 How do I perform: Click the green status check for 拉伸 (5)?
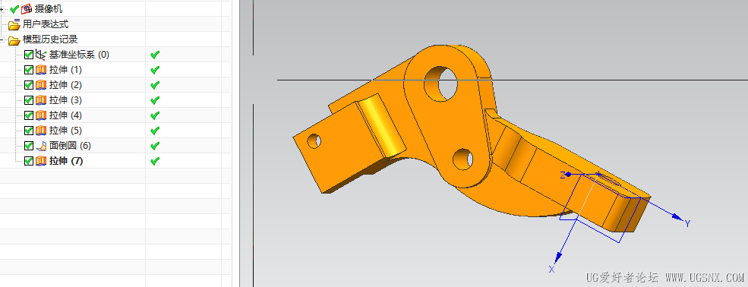155,131
